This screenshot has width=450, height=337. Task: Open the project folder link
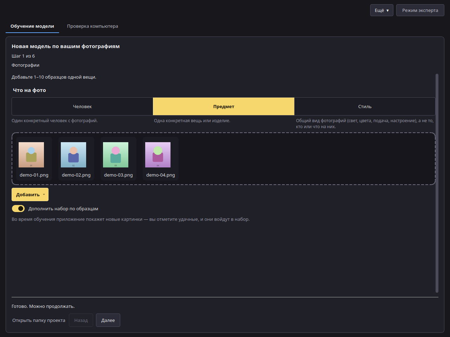(x=39, y=320)
